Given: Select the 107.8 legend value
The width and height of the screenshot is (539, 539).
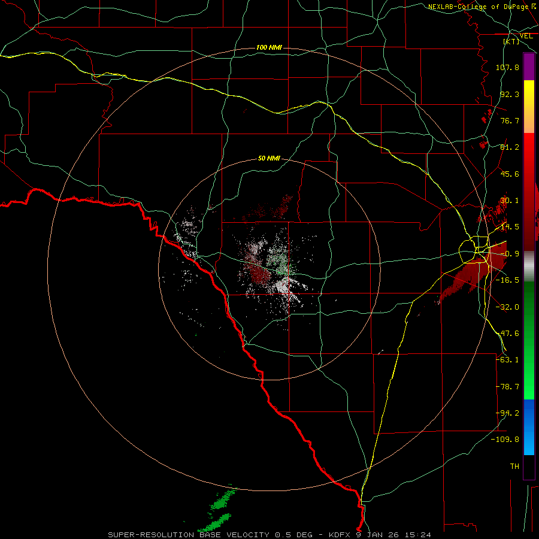Looking at the screenshot, I should (x=507, y=67).
